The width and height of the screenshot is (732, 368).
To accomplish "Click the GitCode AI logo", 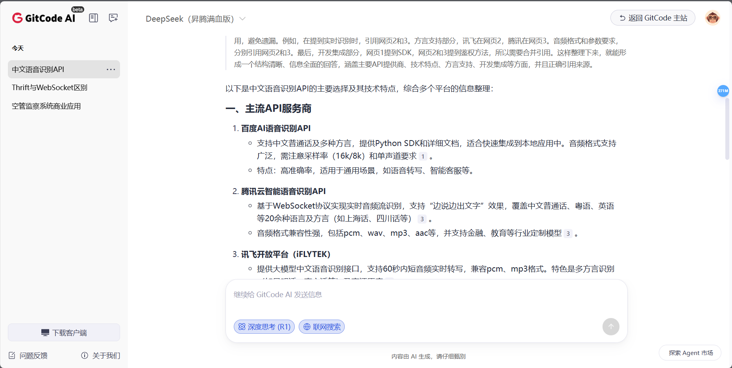I will pos(44,18).
